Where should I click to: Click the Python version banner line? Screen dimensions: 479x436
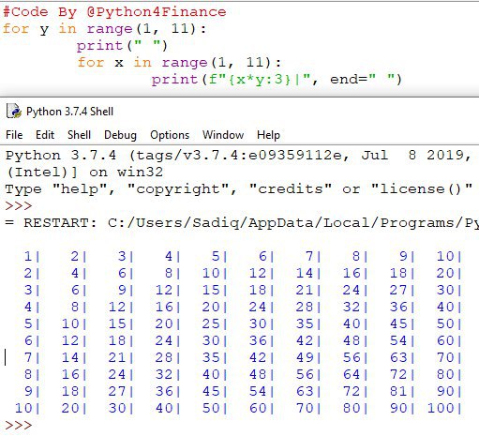pos(239,156)
